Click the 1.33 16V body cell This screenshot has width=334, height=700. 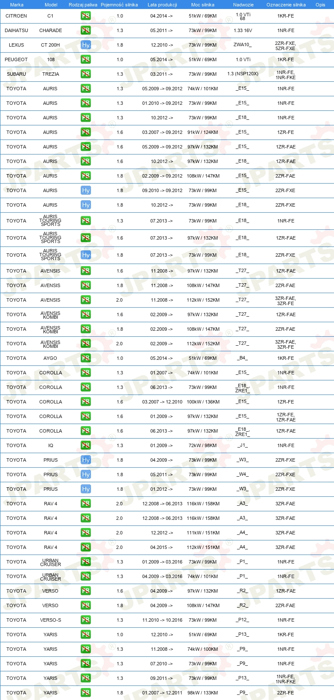(x=243, y=30)
